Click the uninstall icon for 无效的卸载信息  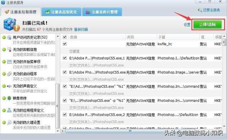[x=9, y=49]
